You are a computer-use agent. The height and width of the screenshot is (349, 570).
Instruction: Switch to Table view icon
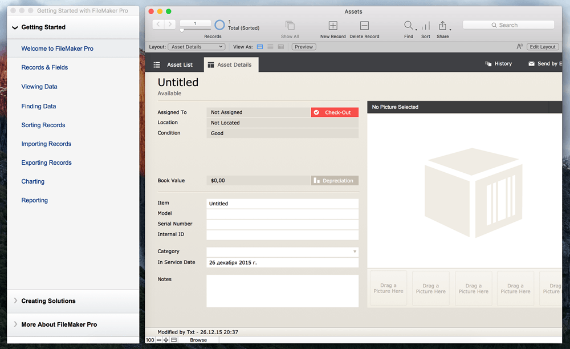281,47
